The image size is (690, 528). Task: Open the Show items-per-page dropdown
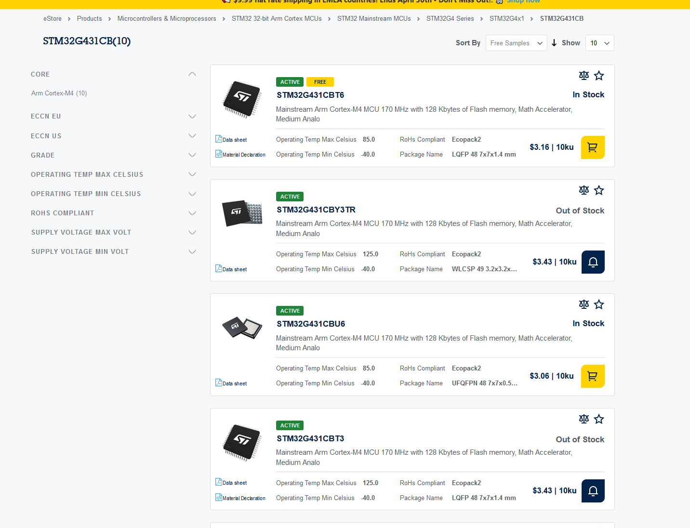coord(600,43)
